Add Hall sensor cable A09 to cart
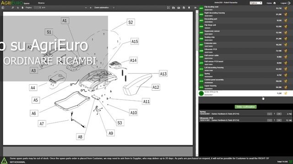This screenshot has height=164, width=293. pos(286,57)
